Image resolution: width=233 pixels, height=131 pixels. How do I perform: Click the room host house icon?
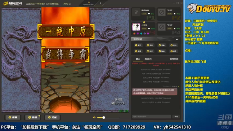tap(144, 22)
